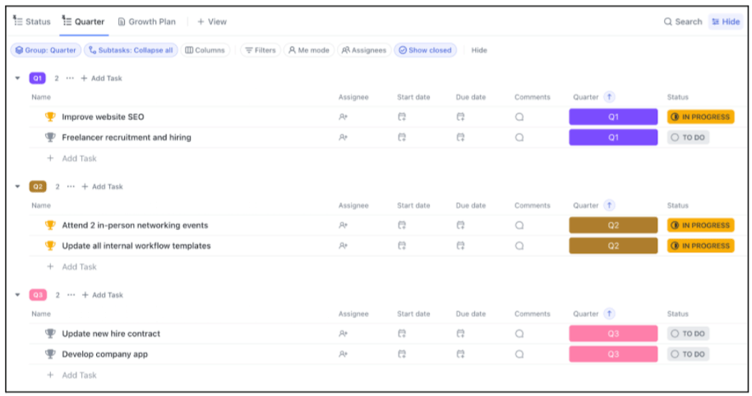Collapse the Q2 group

coord(17,186)
